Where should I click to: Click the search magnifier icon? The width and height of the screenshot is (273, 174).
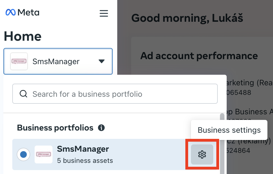23,94
